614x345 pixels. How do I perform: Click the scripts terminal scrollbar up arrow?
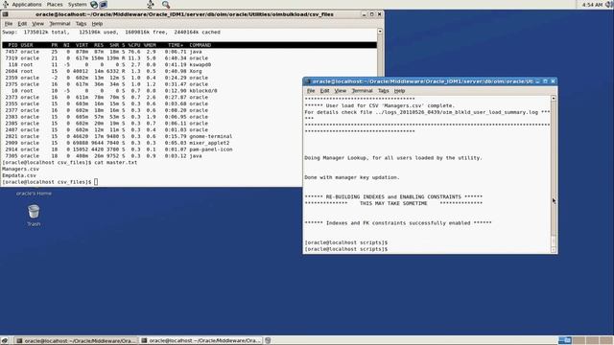coord(554,98)
